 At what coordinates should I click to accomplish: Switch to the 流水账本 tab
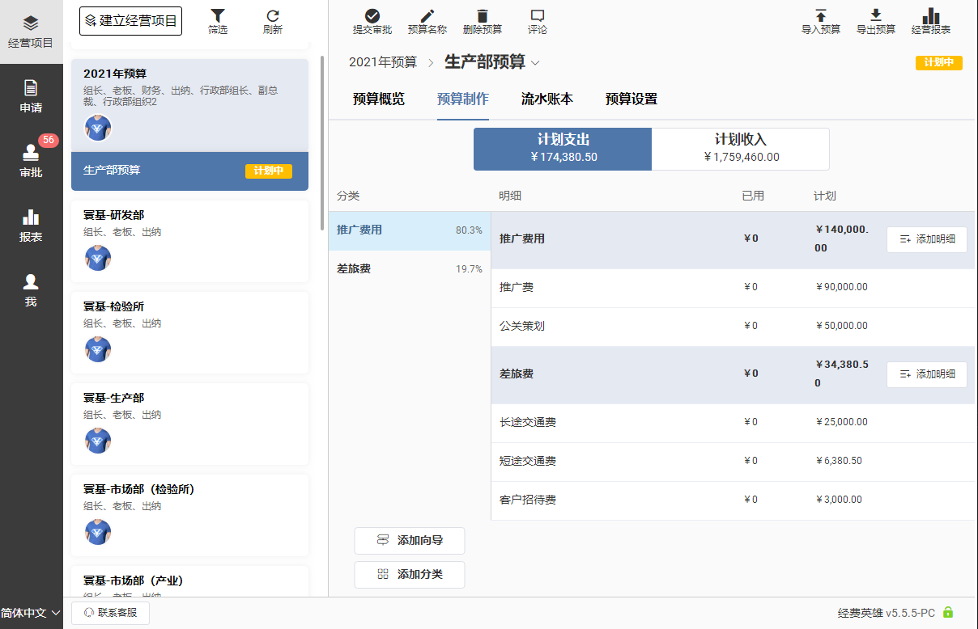point(546,99)
